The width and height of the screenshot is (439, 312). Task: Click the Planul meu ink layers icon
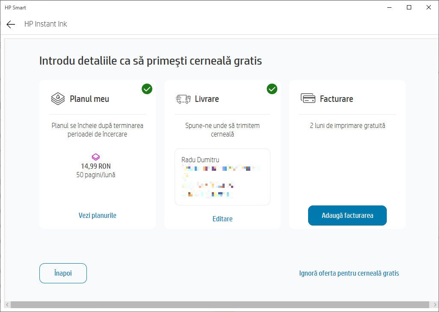[58, 99]
